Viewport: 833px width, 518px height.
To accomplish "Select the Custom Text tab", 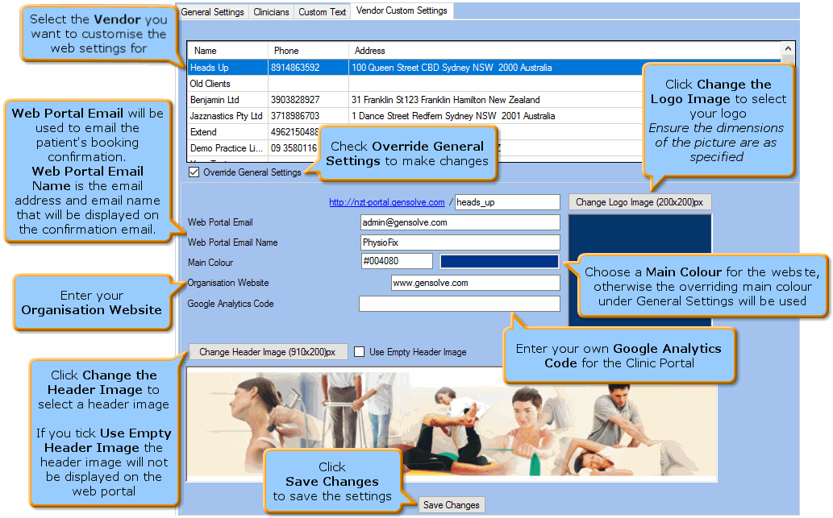I will click(x=322, y=12).
